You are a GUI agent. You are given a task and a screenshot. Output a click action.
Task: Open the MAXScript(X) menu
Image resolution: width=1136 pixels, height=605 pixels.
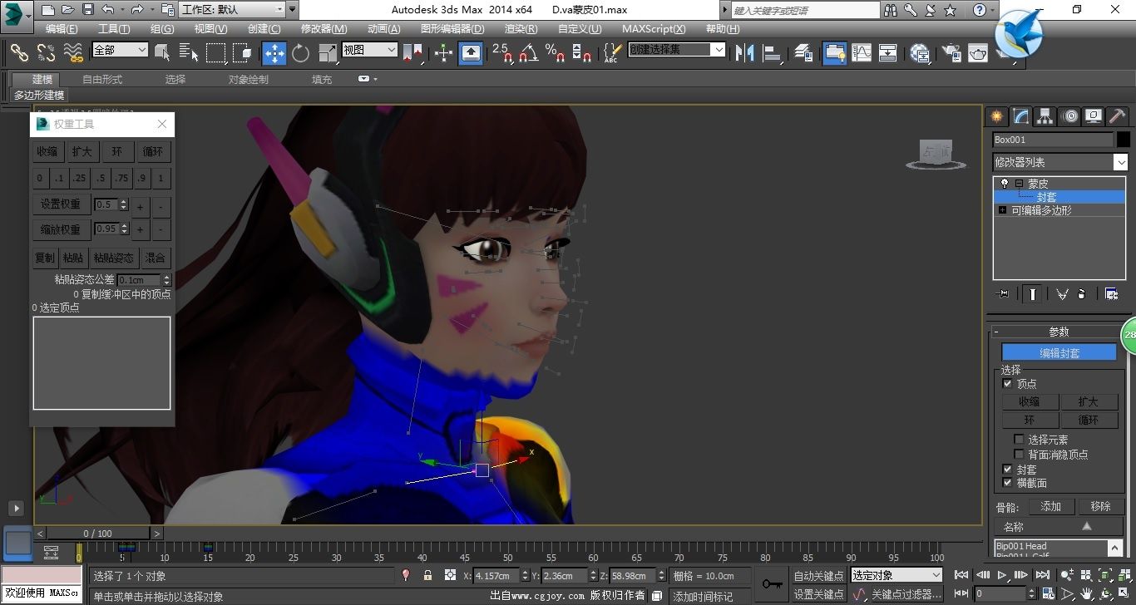[x=654, y=28]
